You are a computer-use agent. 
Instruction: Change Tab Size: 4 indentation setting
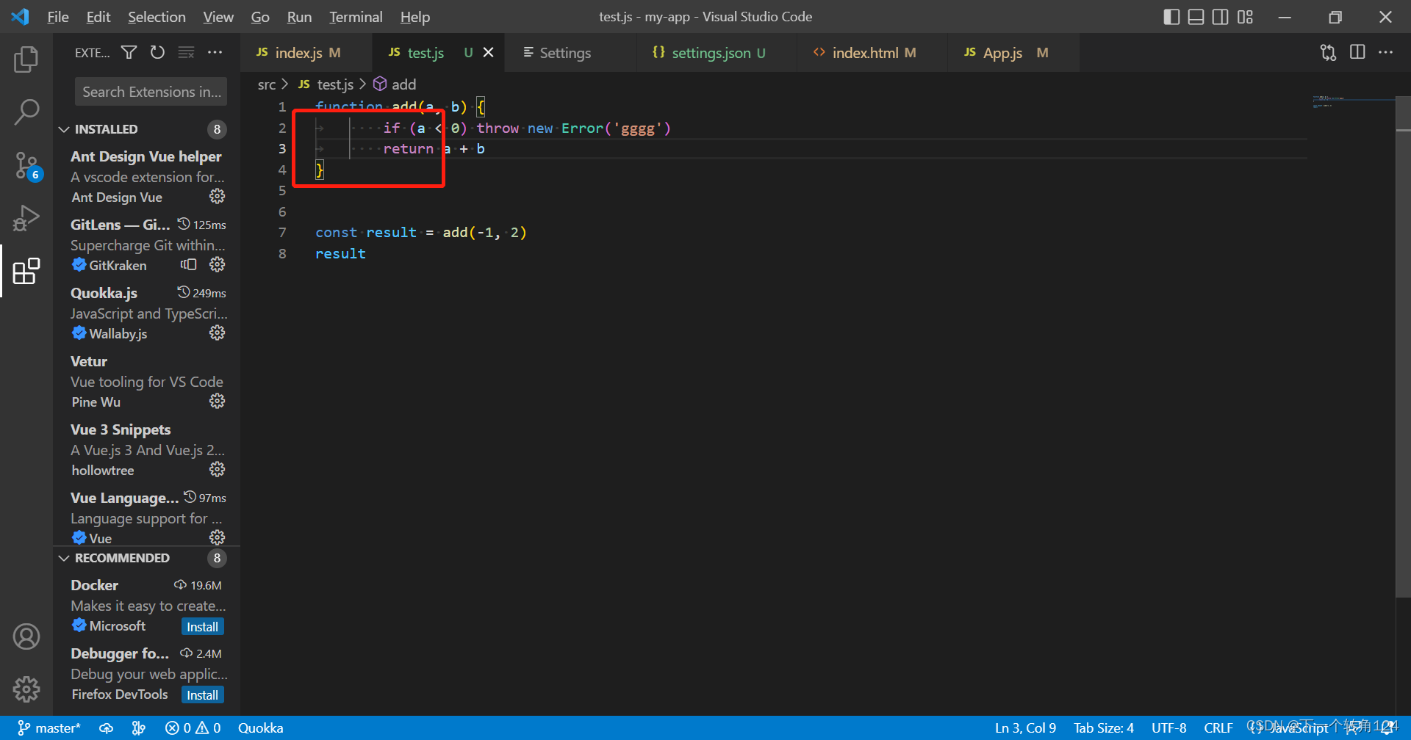point(1103,728)
